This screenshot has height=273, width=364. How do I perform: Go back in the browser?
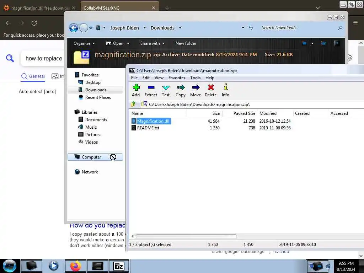(x=9, y=23)
